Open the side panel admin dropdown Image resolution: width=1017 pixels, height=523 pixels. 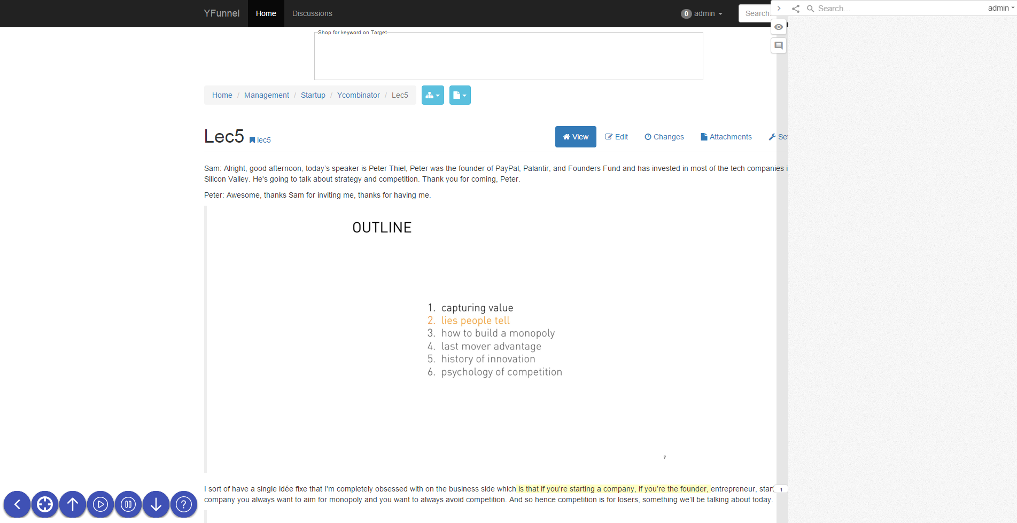pyautogui.click(x=1001, y=8)
